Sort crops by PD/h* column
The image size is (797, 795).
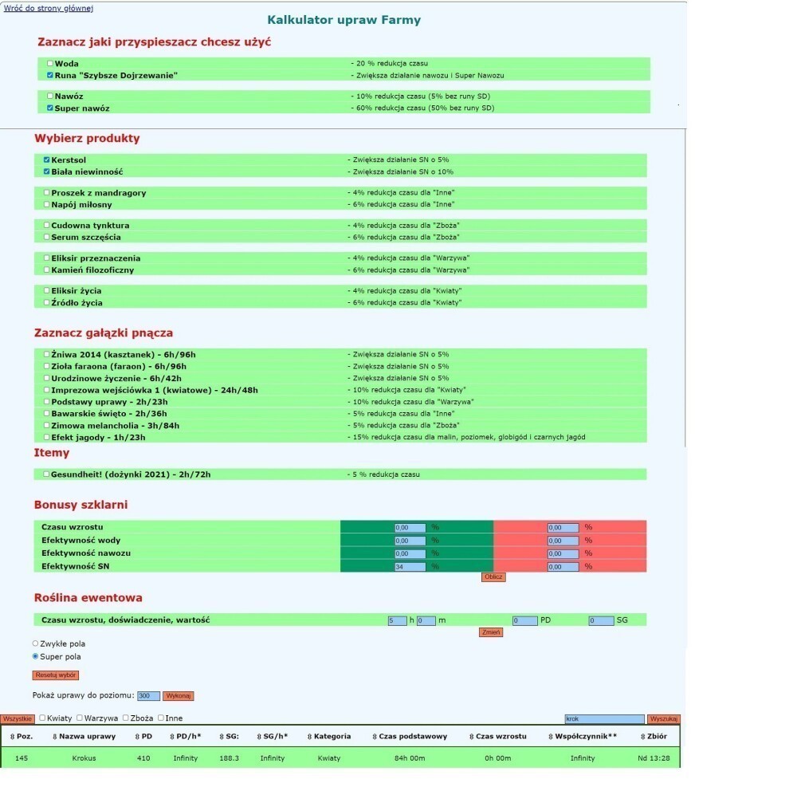click(187, 736)
